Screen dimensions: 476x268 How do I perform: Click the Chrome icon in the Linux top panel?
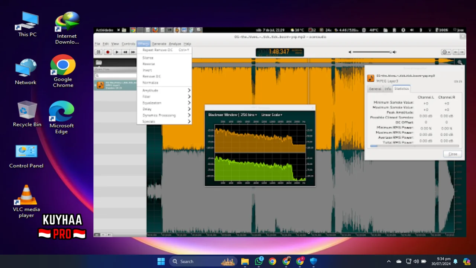coord(133,30)
